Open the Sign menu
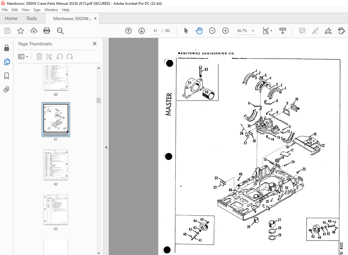 click(x=37, y=10)
